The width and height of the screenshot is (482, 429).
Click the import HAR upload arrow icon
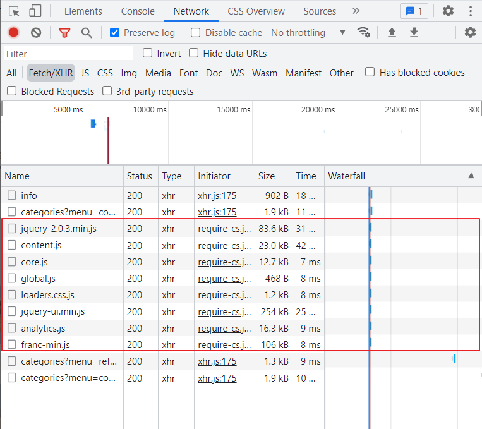[x=392, y=32]
